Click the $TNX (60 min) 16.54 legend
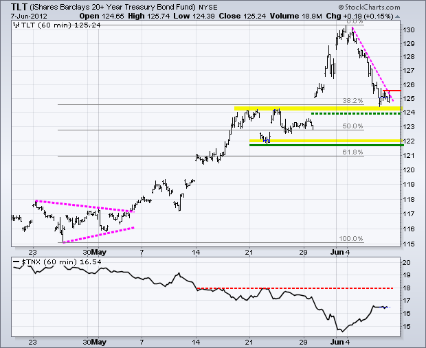Image resolution: width=426 pixels, height=348 pixels. [61, 262]
